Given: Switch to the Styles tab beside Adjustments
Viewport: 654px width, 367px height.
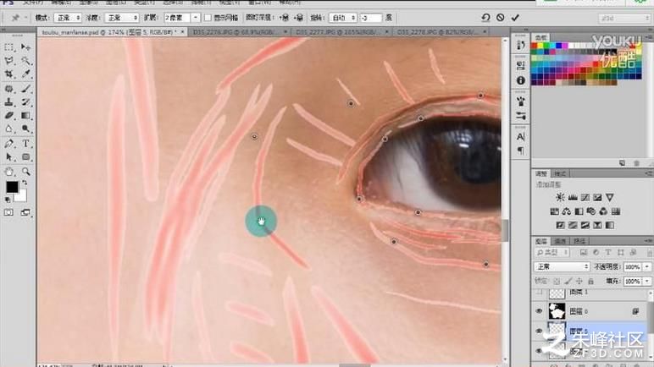Looking at the screenshot, I should tap(560, 173).
